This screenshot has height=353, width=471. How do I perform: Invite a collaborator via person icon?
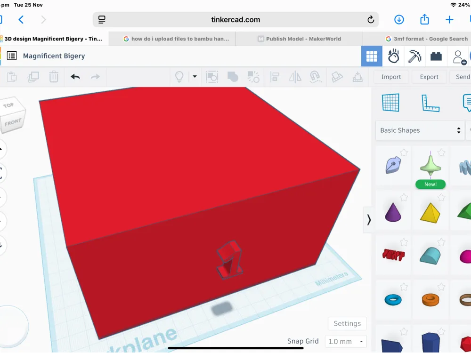point(459,57)
